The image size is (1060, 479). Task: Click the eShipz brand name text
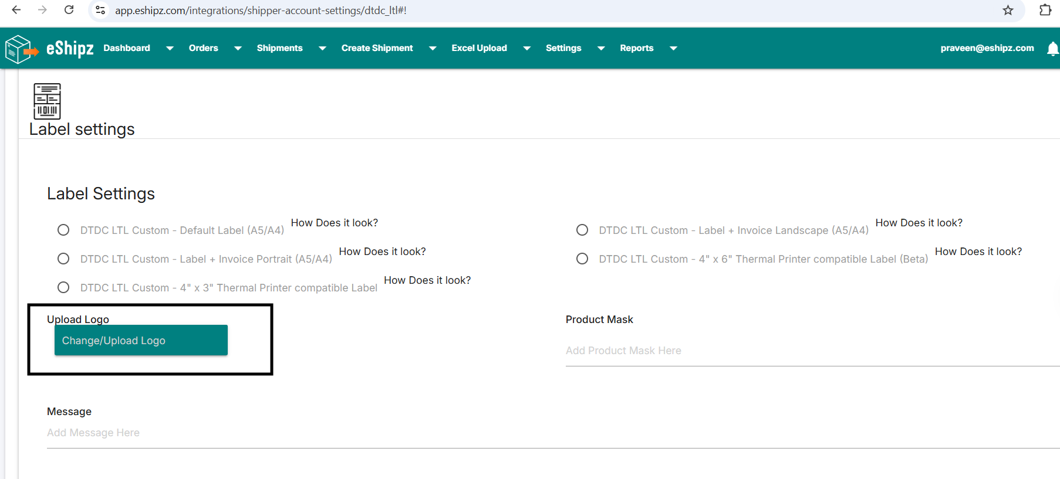pyautogui.click(x=70, y=48)
